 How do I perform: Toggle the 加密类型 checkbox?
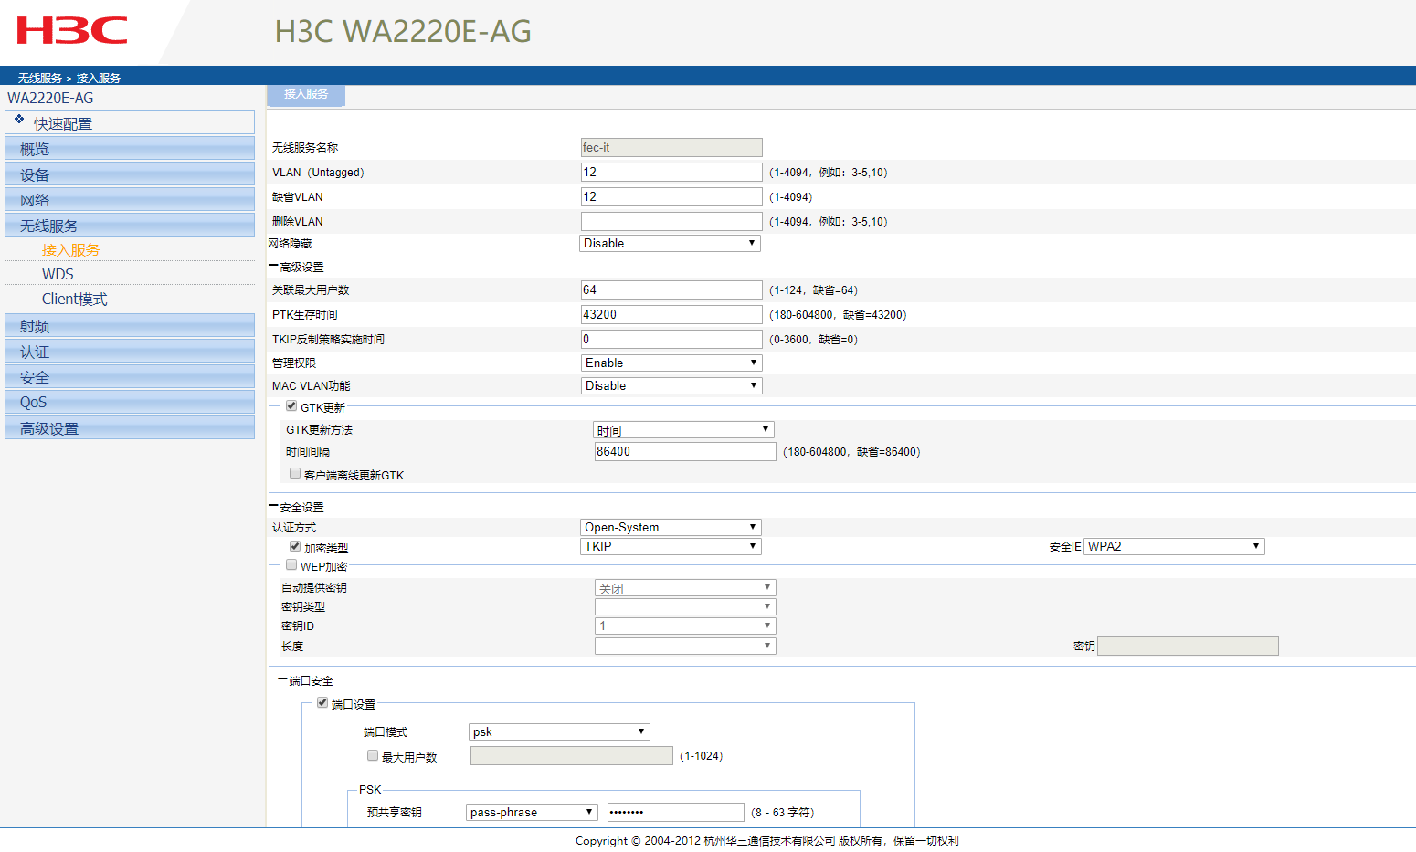(x=295, y=546)
